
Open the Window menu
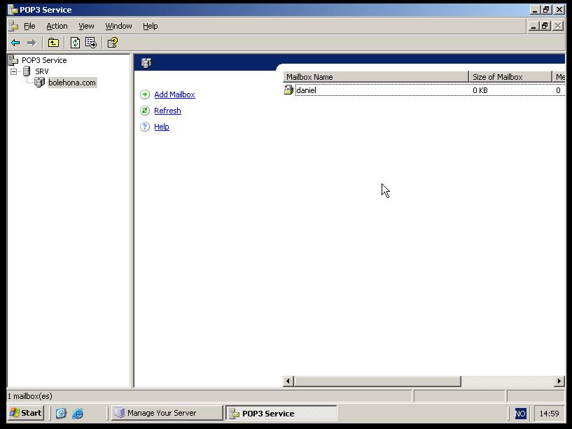(118, 26)
